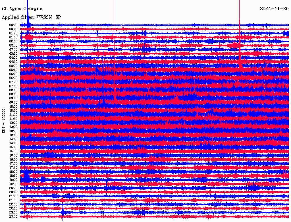
Task: Select the 22:00 time row label
Action: [x=13, y=205]
